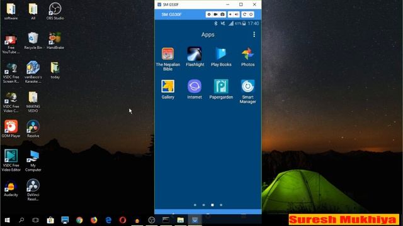Open Task View on the taskbar
The width and height of the screenshot is (403, 226).
[36, 220]
